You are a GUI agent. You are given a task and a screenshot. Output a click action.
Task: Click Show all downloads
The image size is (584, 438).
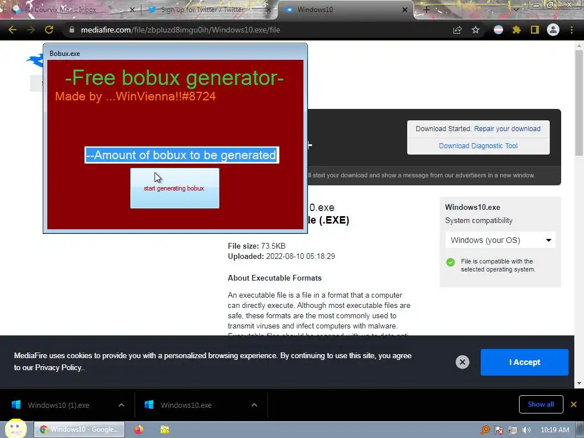tap(541, 404)
